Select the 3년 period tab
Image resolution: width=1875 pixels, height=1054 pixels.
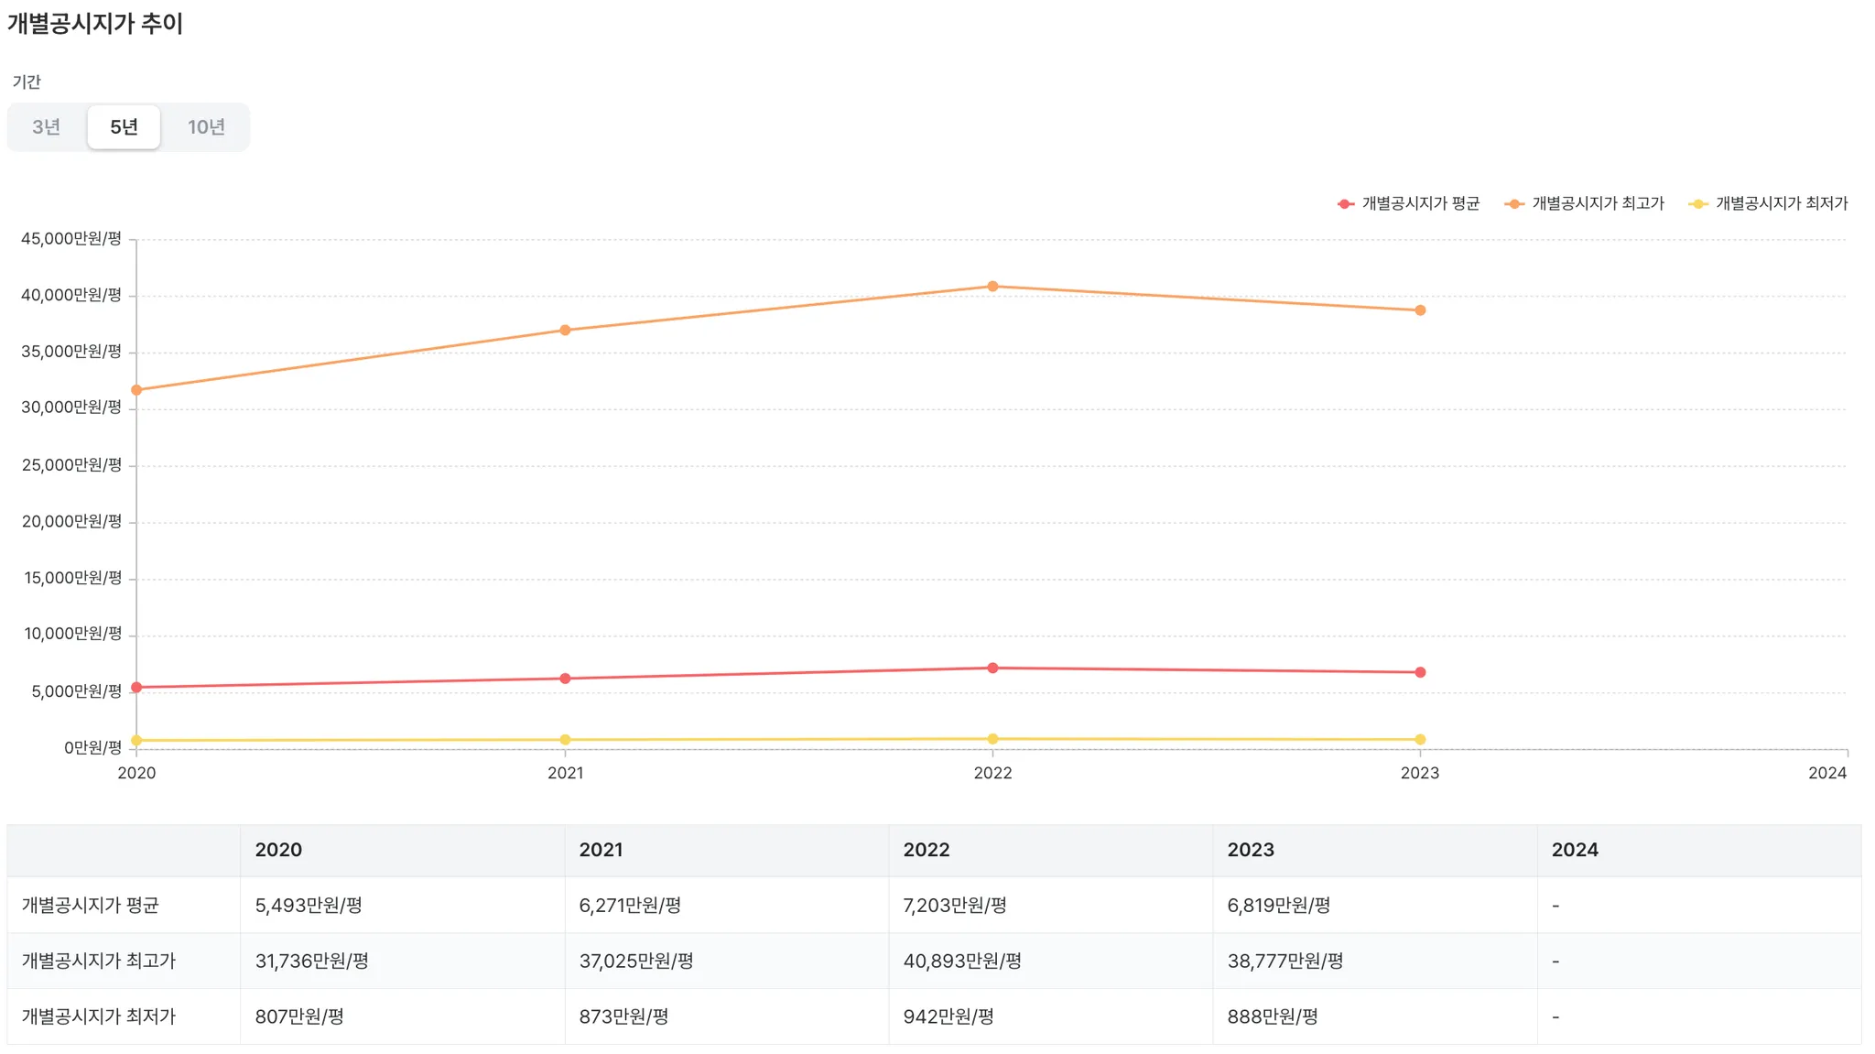47,127
